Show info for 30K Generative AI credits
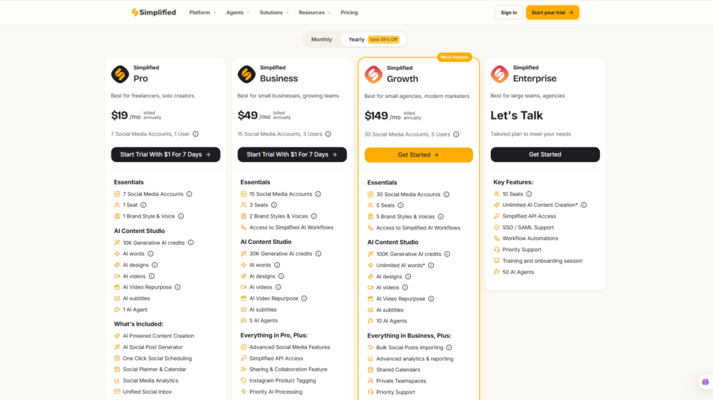This screenshot has height=400, width=713. pyautogui.click(x=318, y=254)
